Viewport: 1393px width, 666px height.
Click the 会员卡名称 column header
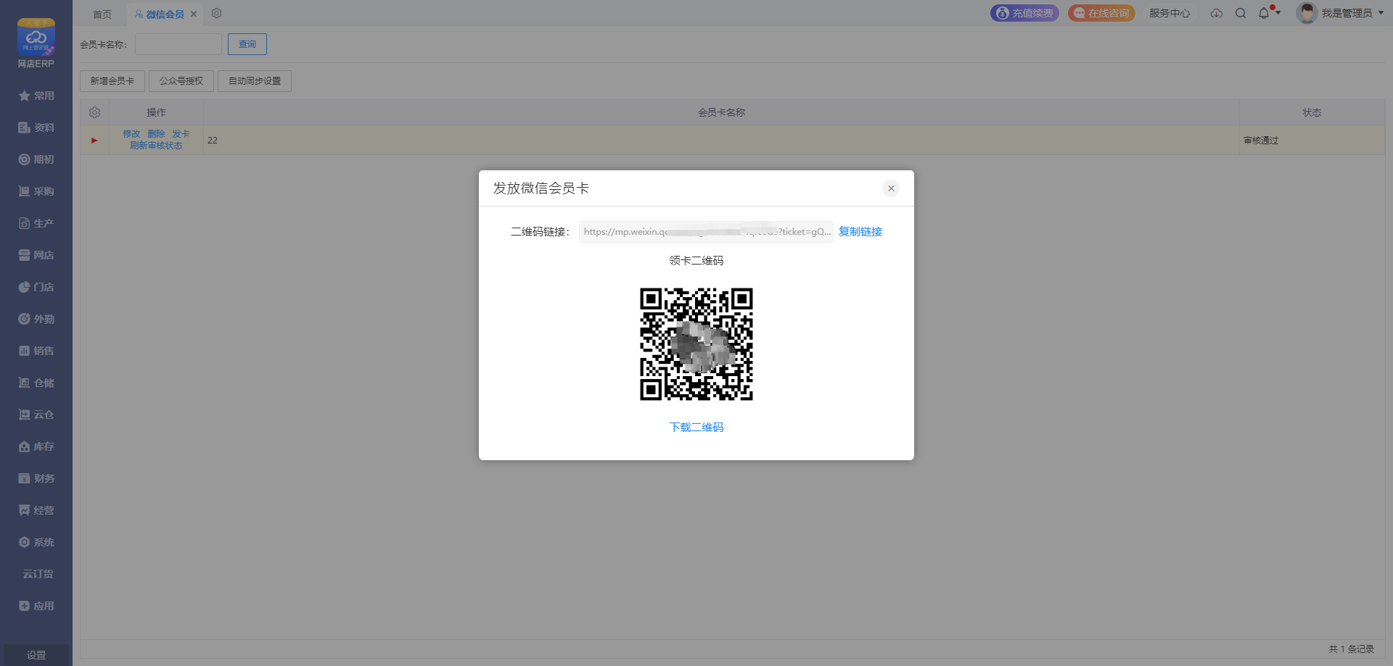[x=721, y=112]
